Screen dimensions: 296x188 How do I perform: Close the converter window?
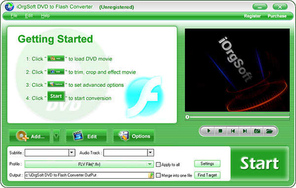[x=280, y=7]
